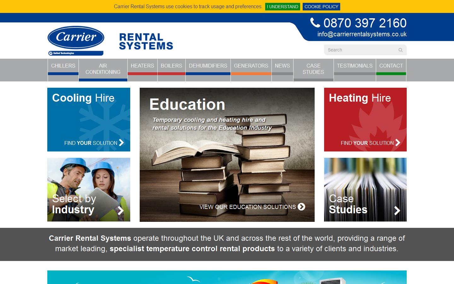
Task: Click the info@carrierrentalsystems.co.uk email link
Action: 362,34
